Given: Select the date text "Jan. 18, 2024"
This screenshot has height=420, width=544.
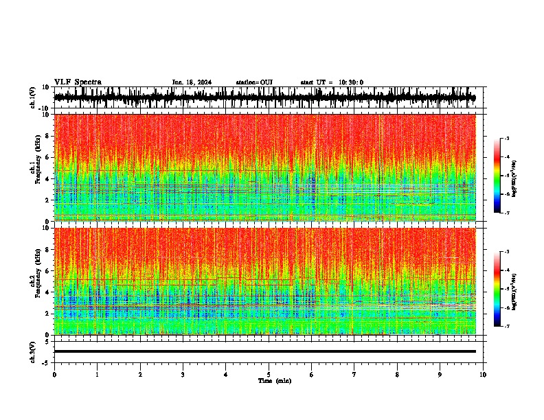Looking at the screenshot, I should (192, 82).
